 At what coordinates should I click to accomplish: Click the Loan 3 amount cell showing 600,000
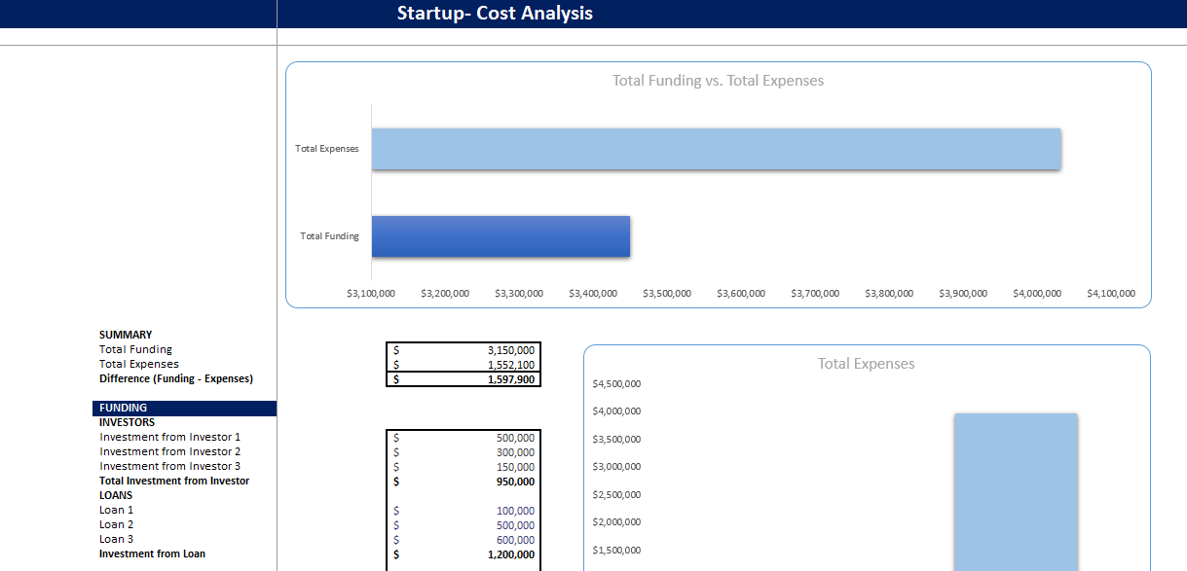point(463,539)
